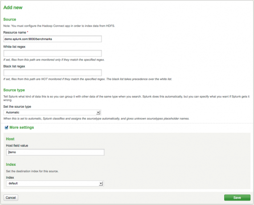Screen dimensions: 254x205
Task: Click the Set the source type label
Action: coord(17,107)
